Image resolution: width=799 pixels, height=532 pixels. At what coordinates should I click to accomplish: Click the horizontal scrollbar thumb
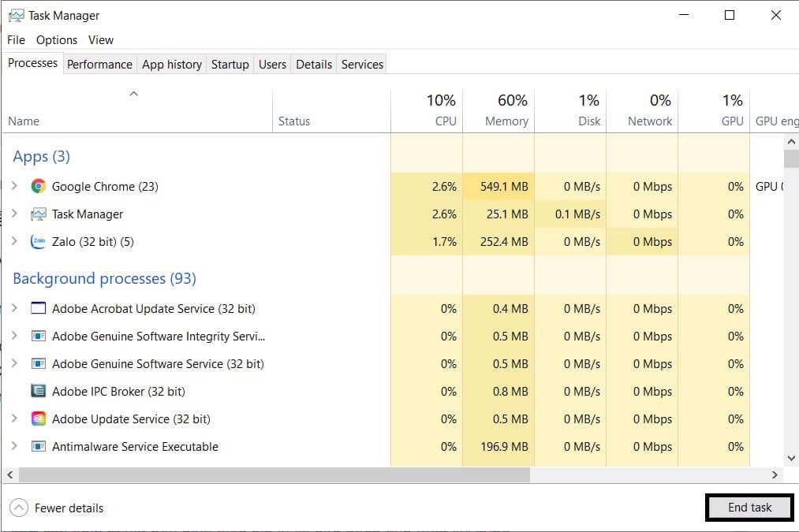[x=274, y=474]
